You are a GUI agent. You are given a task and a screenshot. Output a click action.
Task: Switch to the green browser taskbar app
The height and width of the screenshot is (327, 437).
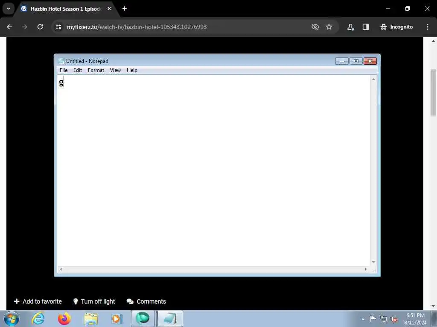coord(143,318)
